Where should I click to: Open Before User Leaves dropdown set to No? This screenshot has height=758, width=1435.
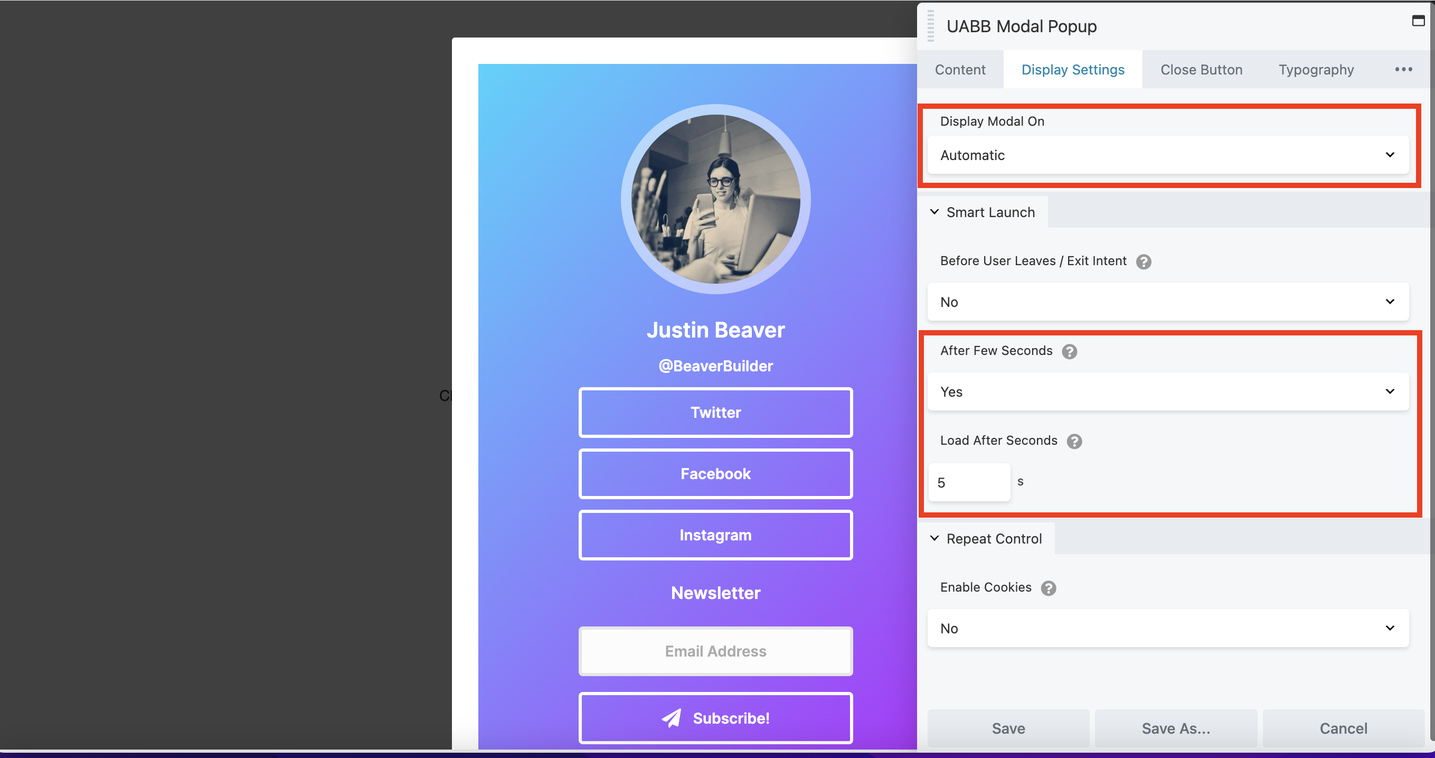coord(1168,302)
